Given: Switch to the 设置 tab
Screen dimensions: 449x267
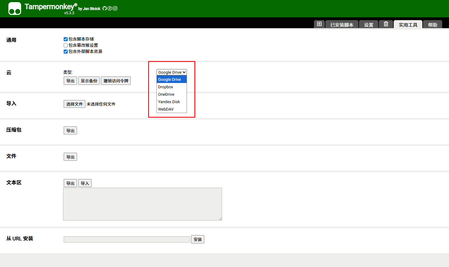Looking at the screenshot, I should 369,25.
